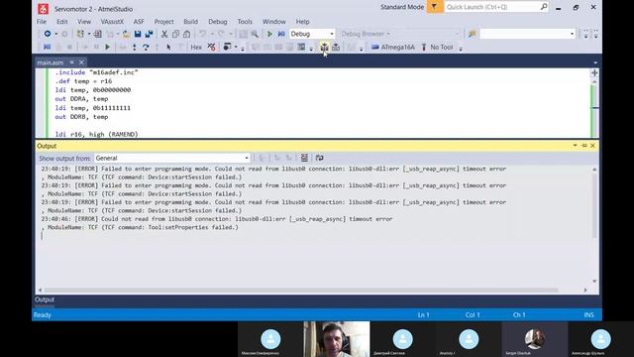Click the editor split plus icon
This screenshot has height=357, width=634.
(x=594, y=73)
